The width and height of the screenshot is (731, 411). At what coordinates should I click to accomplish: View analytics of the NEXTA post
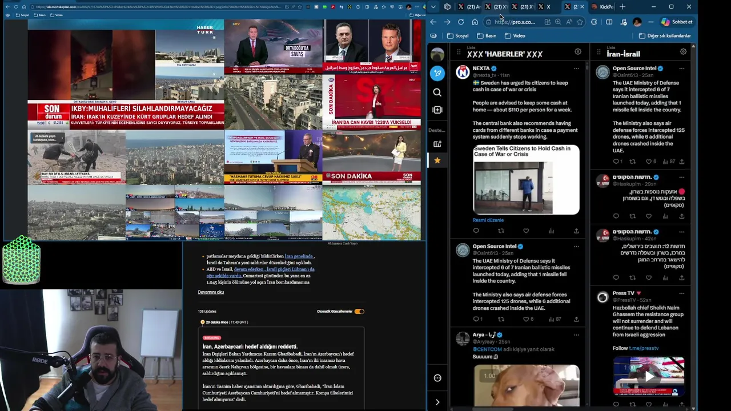coord(551,231)
